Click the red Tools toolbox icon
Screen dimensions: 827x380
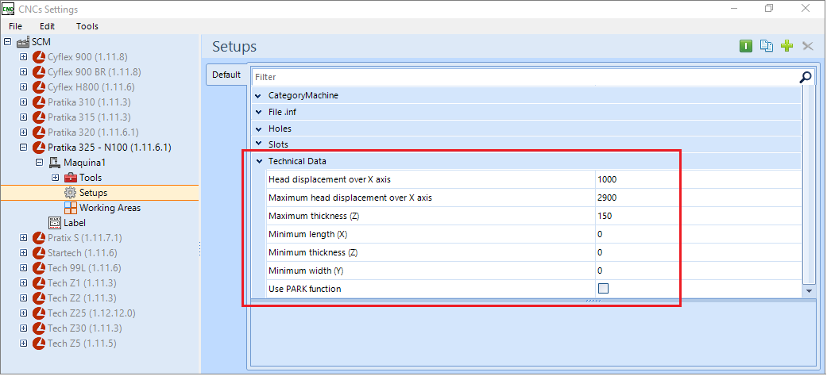tap(71, 178)
